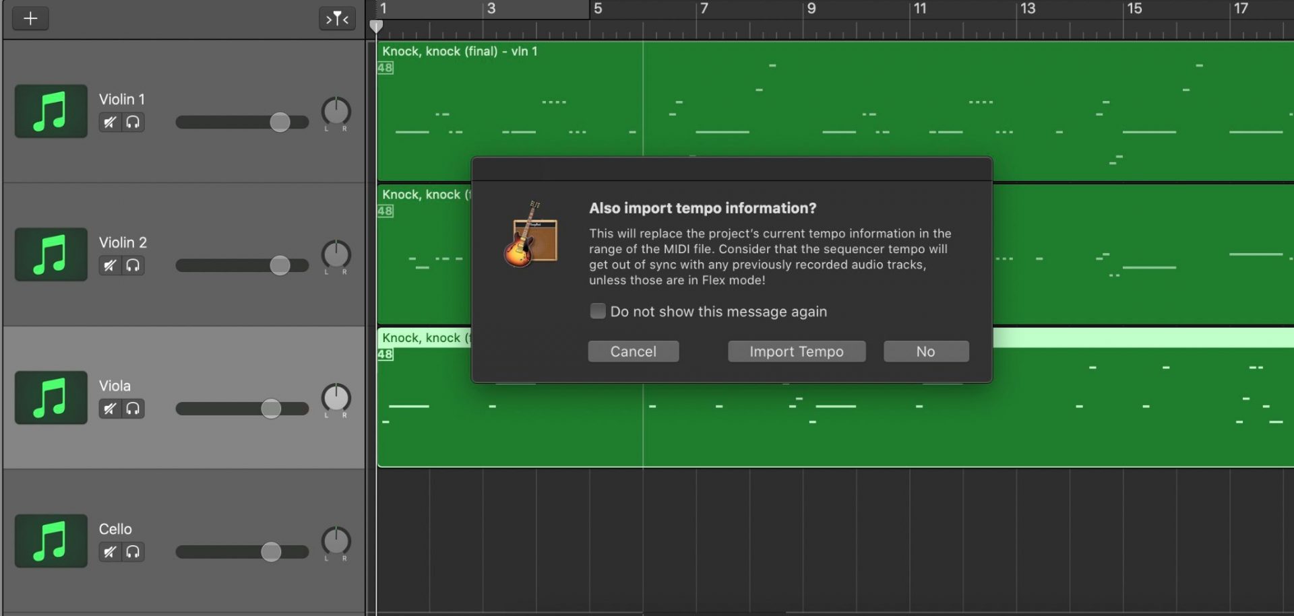This screenshot has height=616, width=1294.
Task: Click Violin 2's instrument icon
Action: click(x=51, y=254)
